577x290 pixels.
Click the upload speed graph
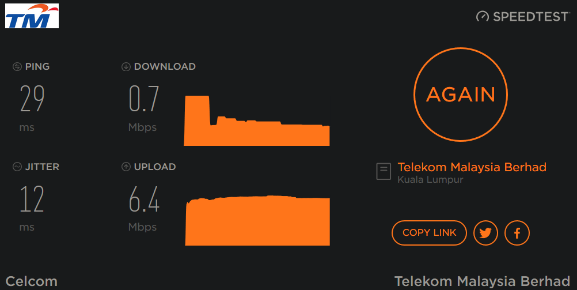(x=257, y=221)
